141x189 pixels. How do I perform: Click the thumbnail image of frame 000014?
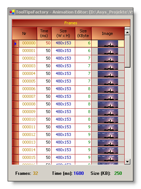point(108,150)
